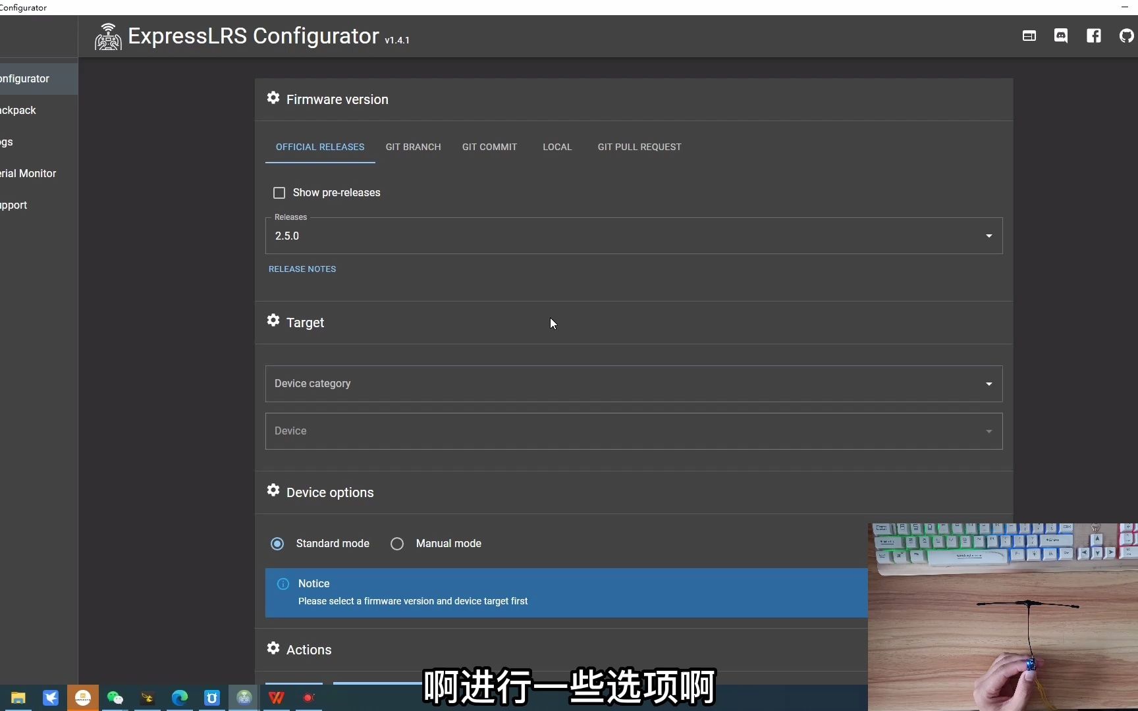Image resolution: width=1138 pixels, height=711 pixels.
Task: Enable Show pre-releases
Action: click(x=279, y=192)
